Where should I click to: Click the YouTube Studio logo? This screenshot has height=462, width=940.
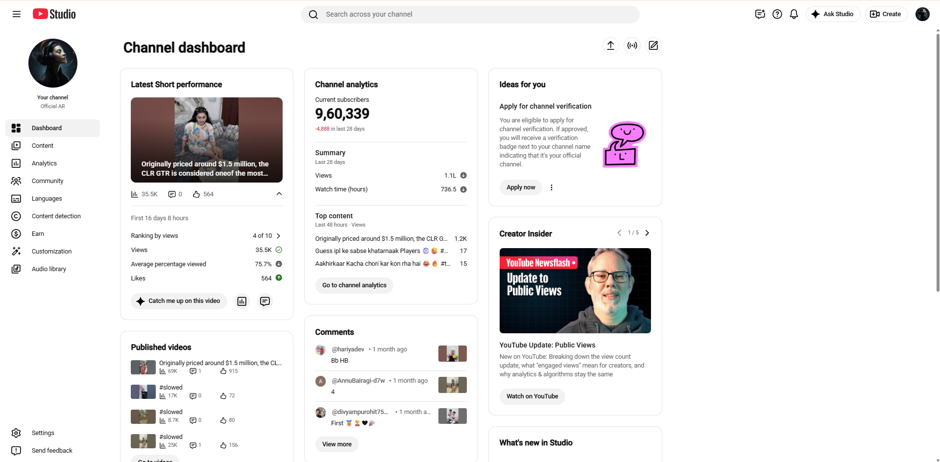pos(54,14)
